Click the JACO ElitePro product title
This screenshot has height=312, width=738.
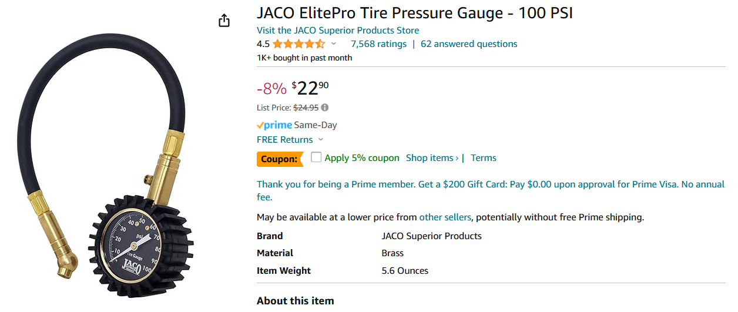click(x=414, y=13)
